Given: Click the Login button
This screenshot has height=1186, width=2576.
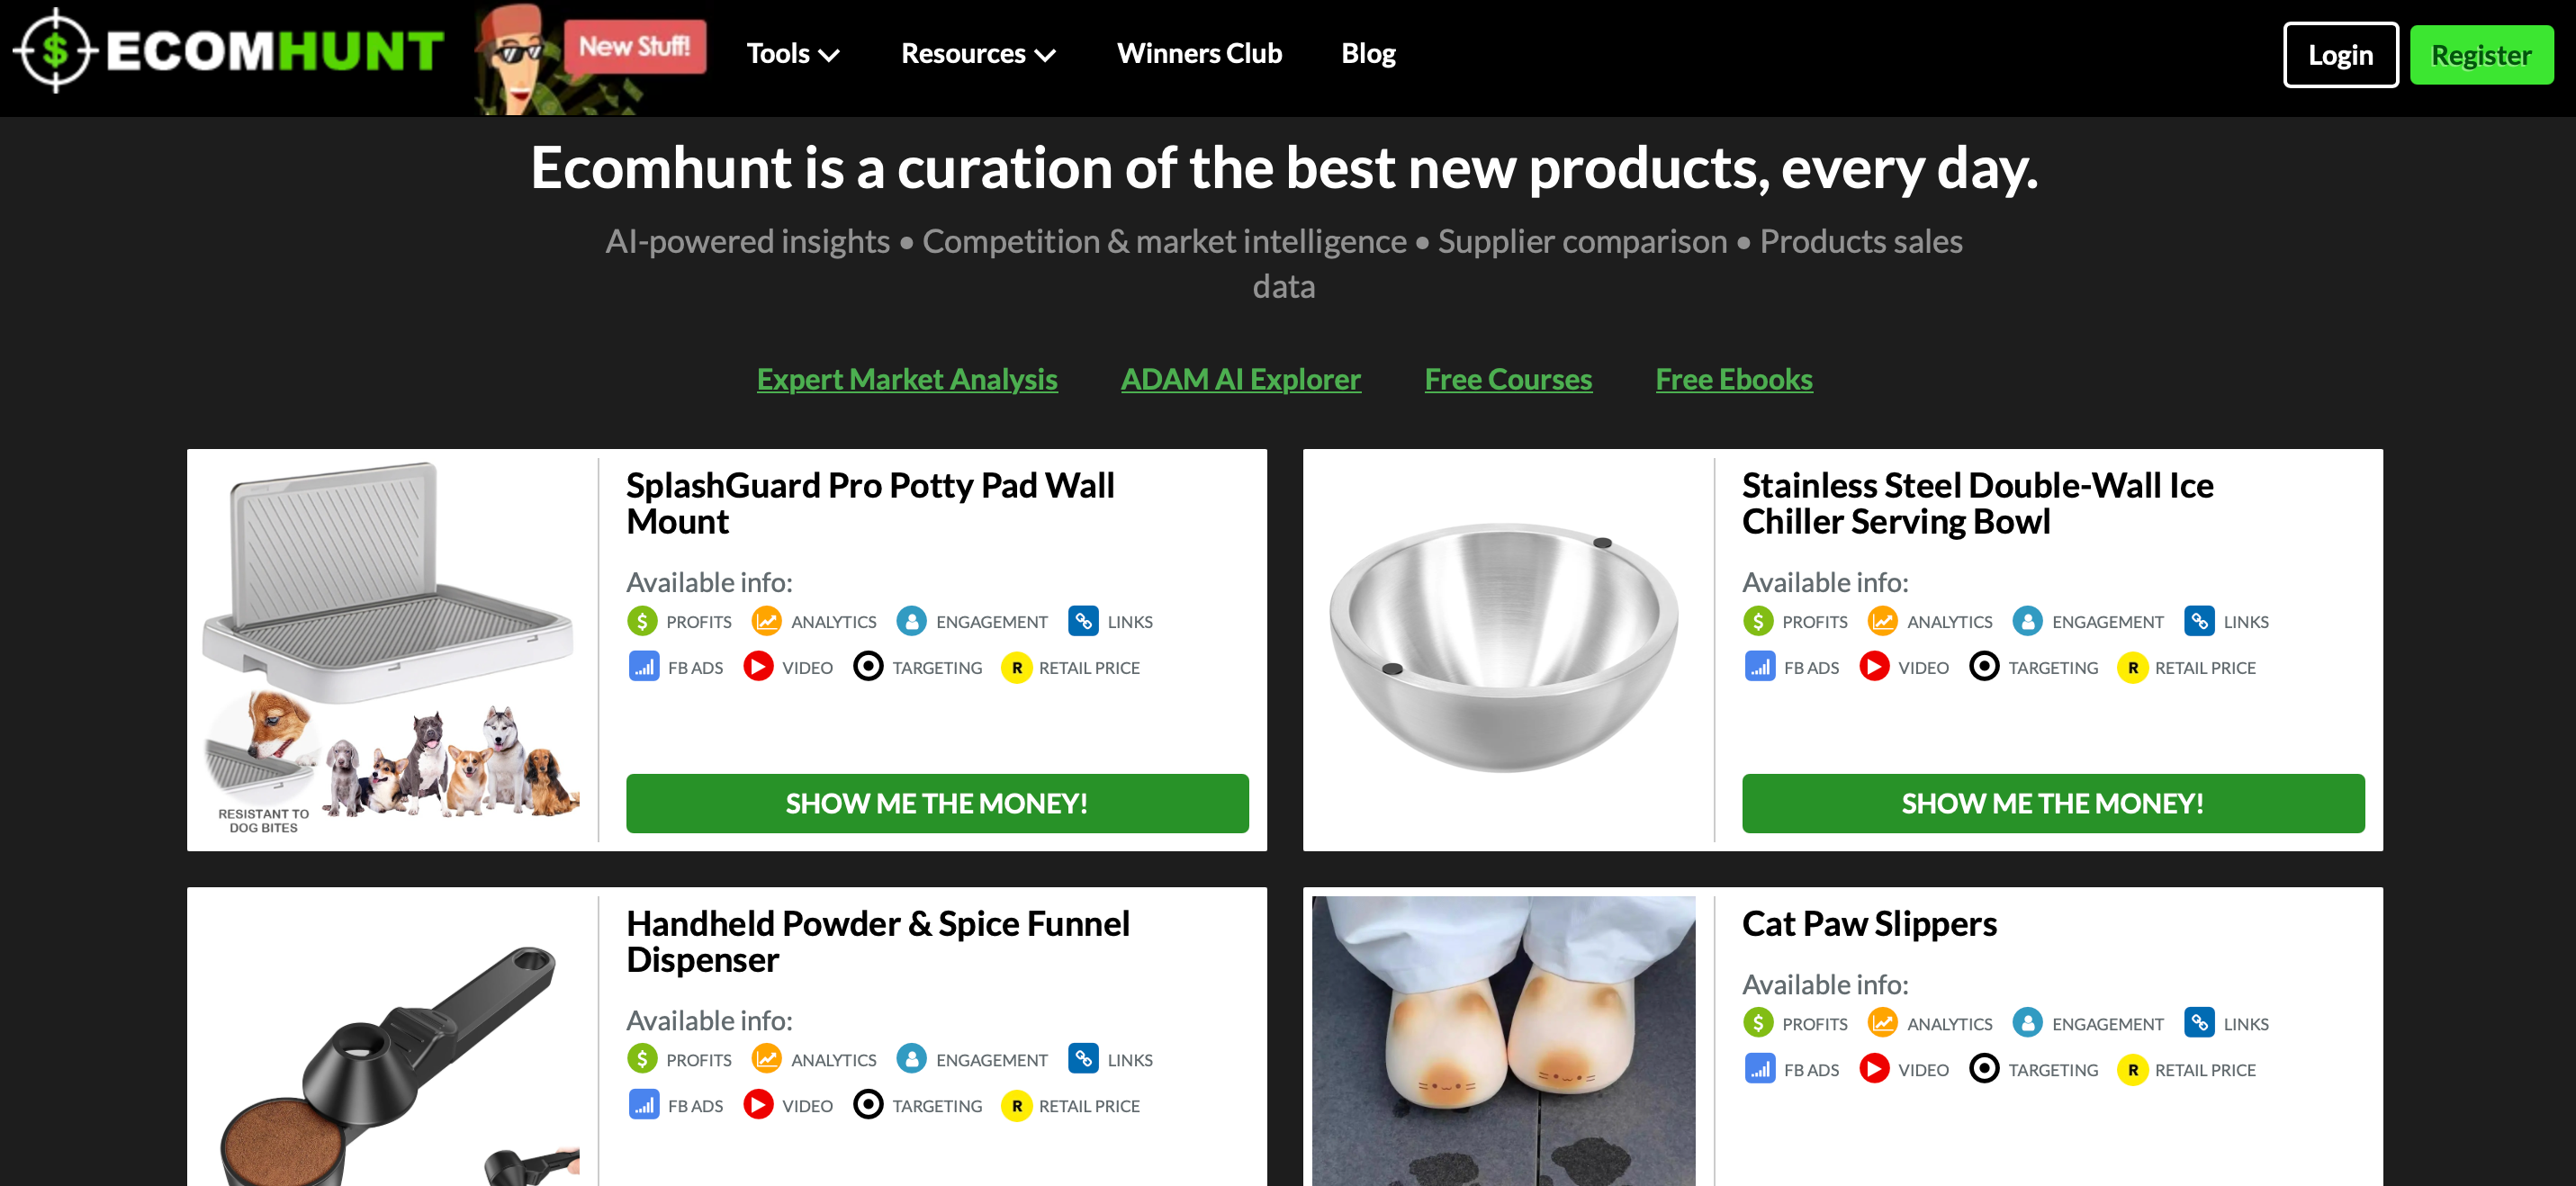Looking at the screenshot, I should tap(2339, 55).
